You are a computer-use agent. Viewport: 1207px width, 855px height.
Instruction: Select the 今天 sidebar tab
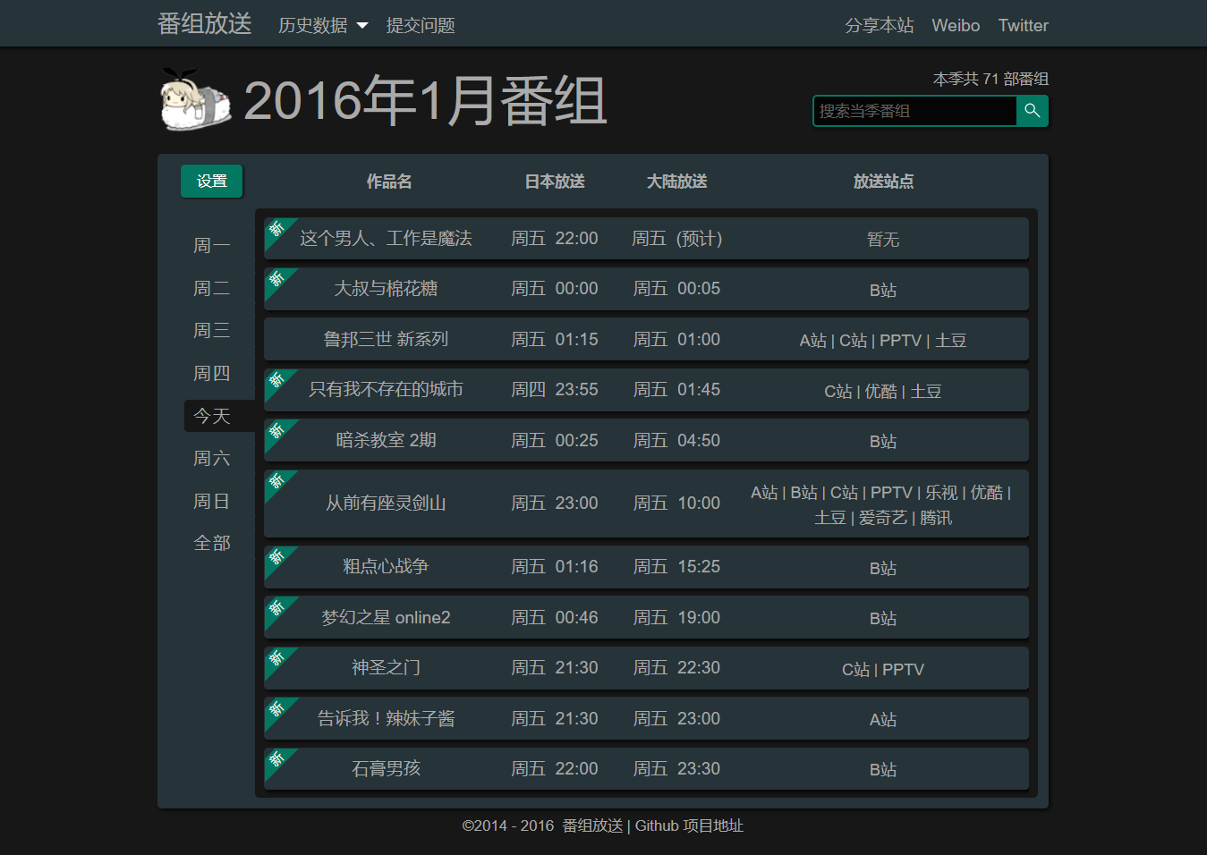coord(211,415)
